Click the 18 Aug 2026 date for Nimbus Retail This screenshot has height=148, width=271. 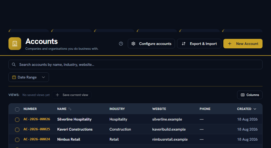point(247,139)
